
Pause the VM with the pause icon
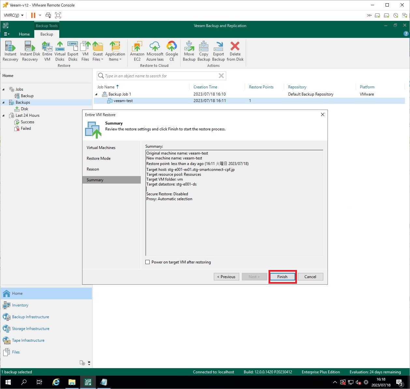[33, 15]
